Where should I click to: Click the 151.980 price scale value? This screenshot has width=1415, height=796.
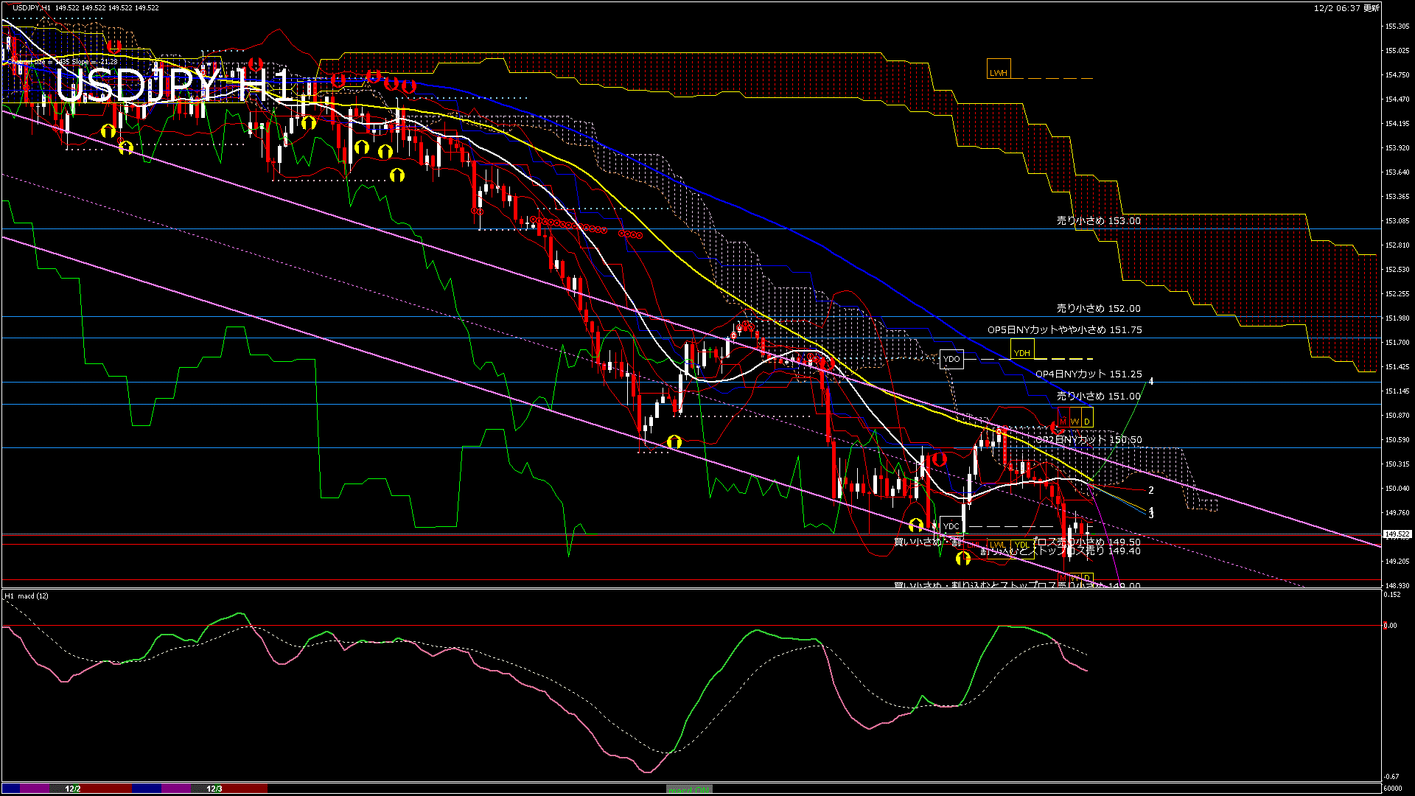pyautogui.click(x=1397, y=318)
